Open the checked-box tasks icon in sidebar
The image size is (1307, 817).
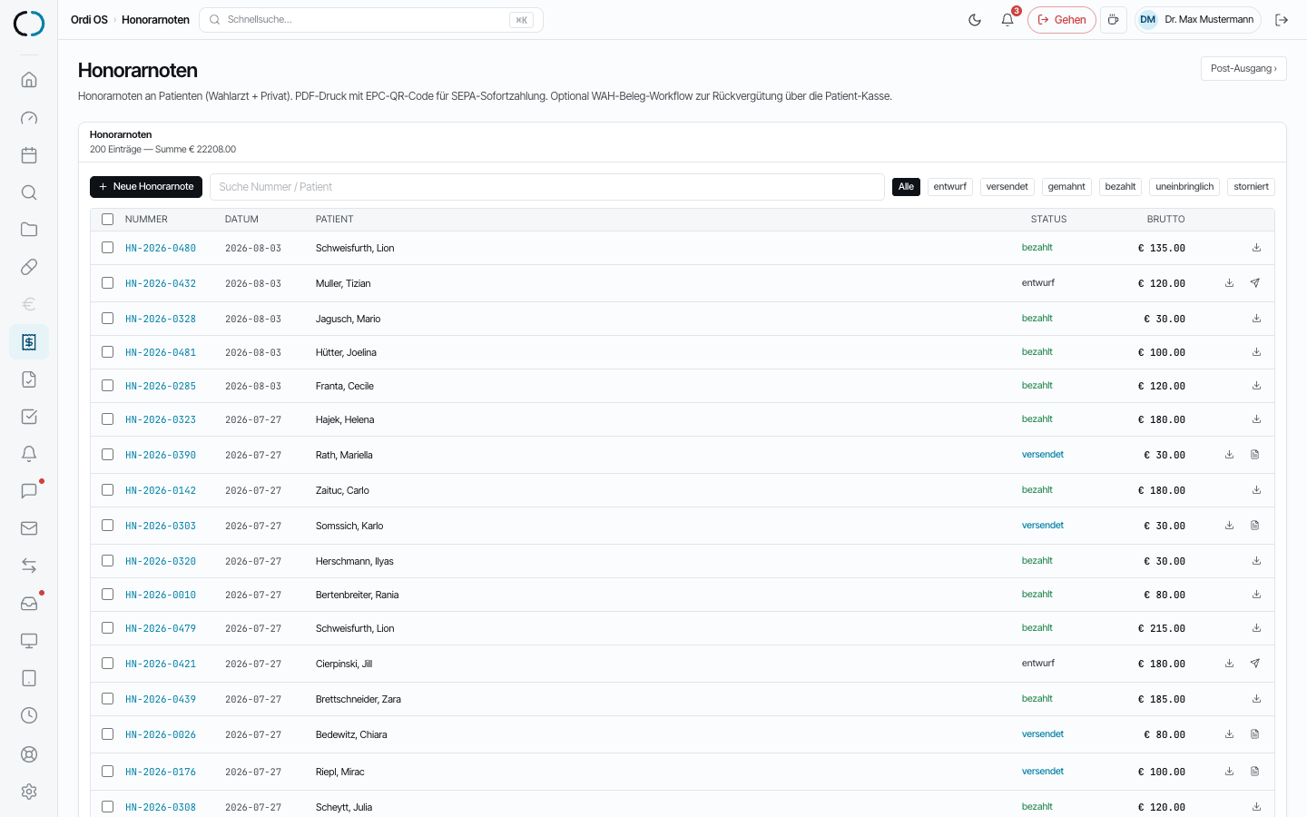pos(29,417)
